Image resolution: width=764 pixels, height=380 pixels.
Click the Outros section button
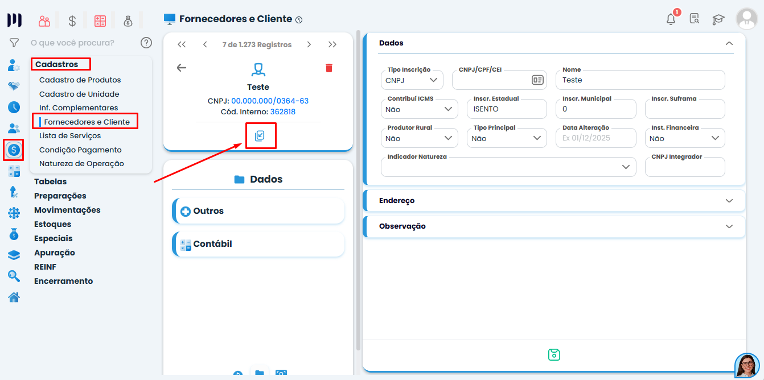(x=258, y=211)
